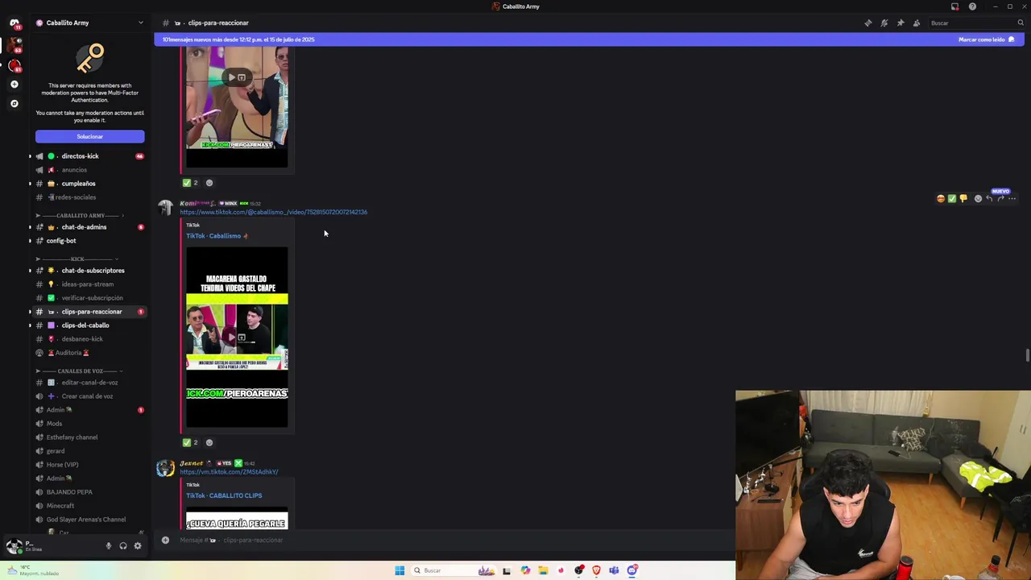Open Discord direct messages home icon
Screen dimensions: 1031x580
tap(14, 23)
